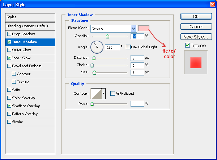The height and width of the screenshot is (160, 217).
Task: Open Drop Shadow settings label
Action: [x=24, y=34]
